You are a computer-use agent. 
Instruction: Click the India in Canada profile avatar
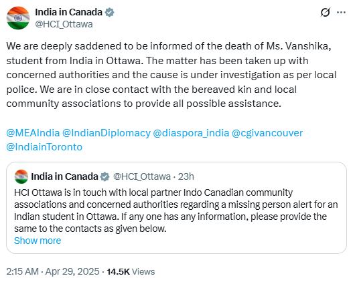tap(18, 18)
